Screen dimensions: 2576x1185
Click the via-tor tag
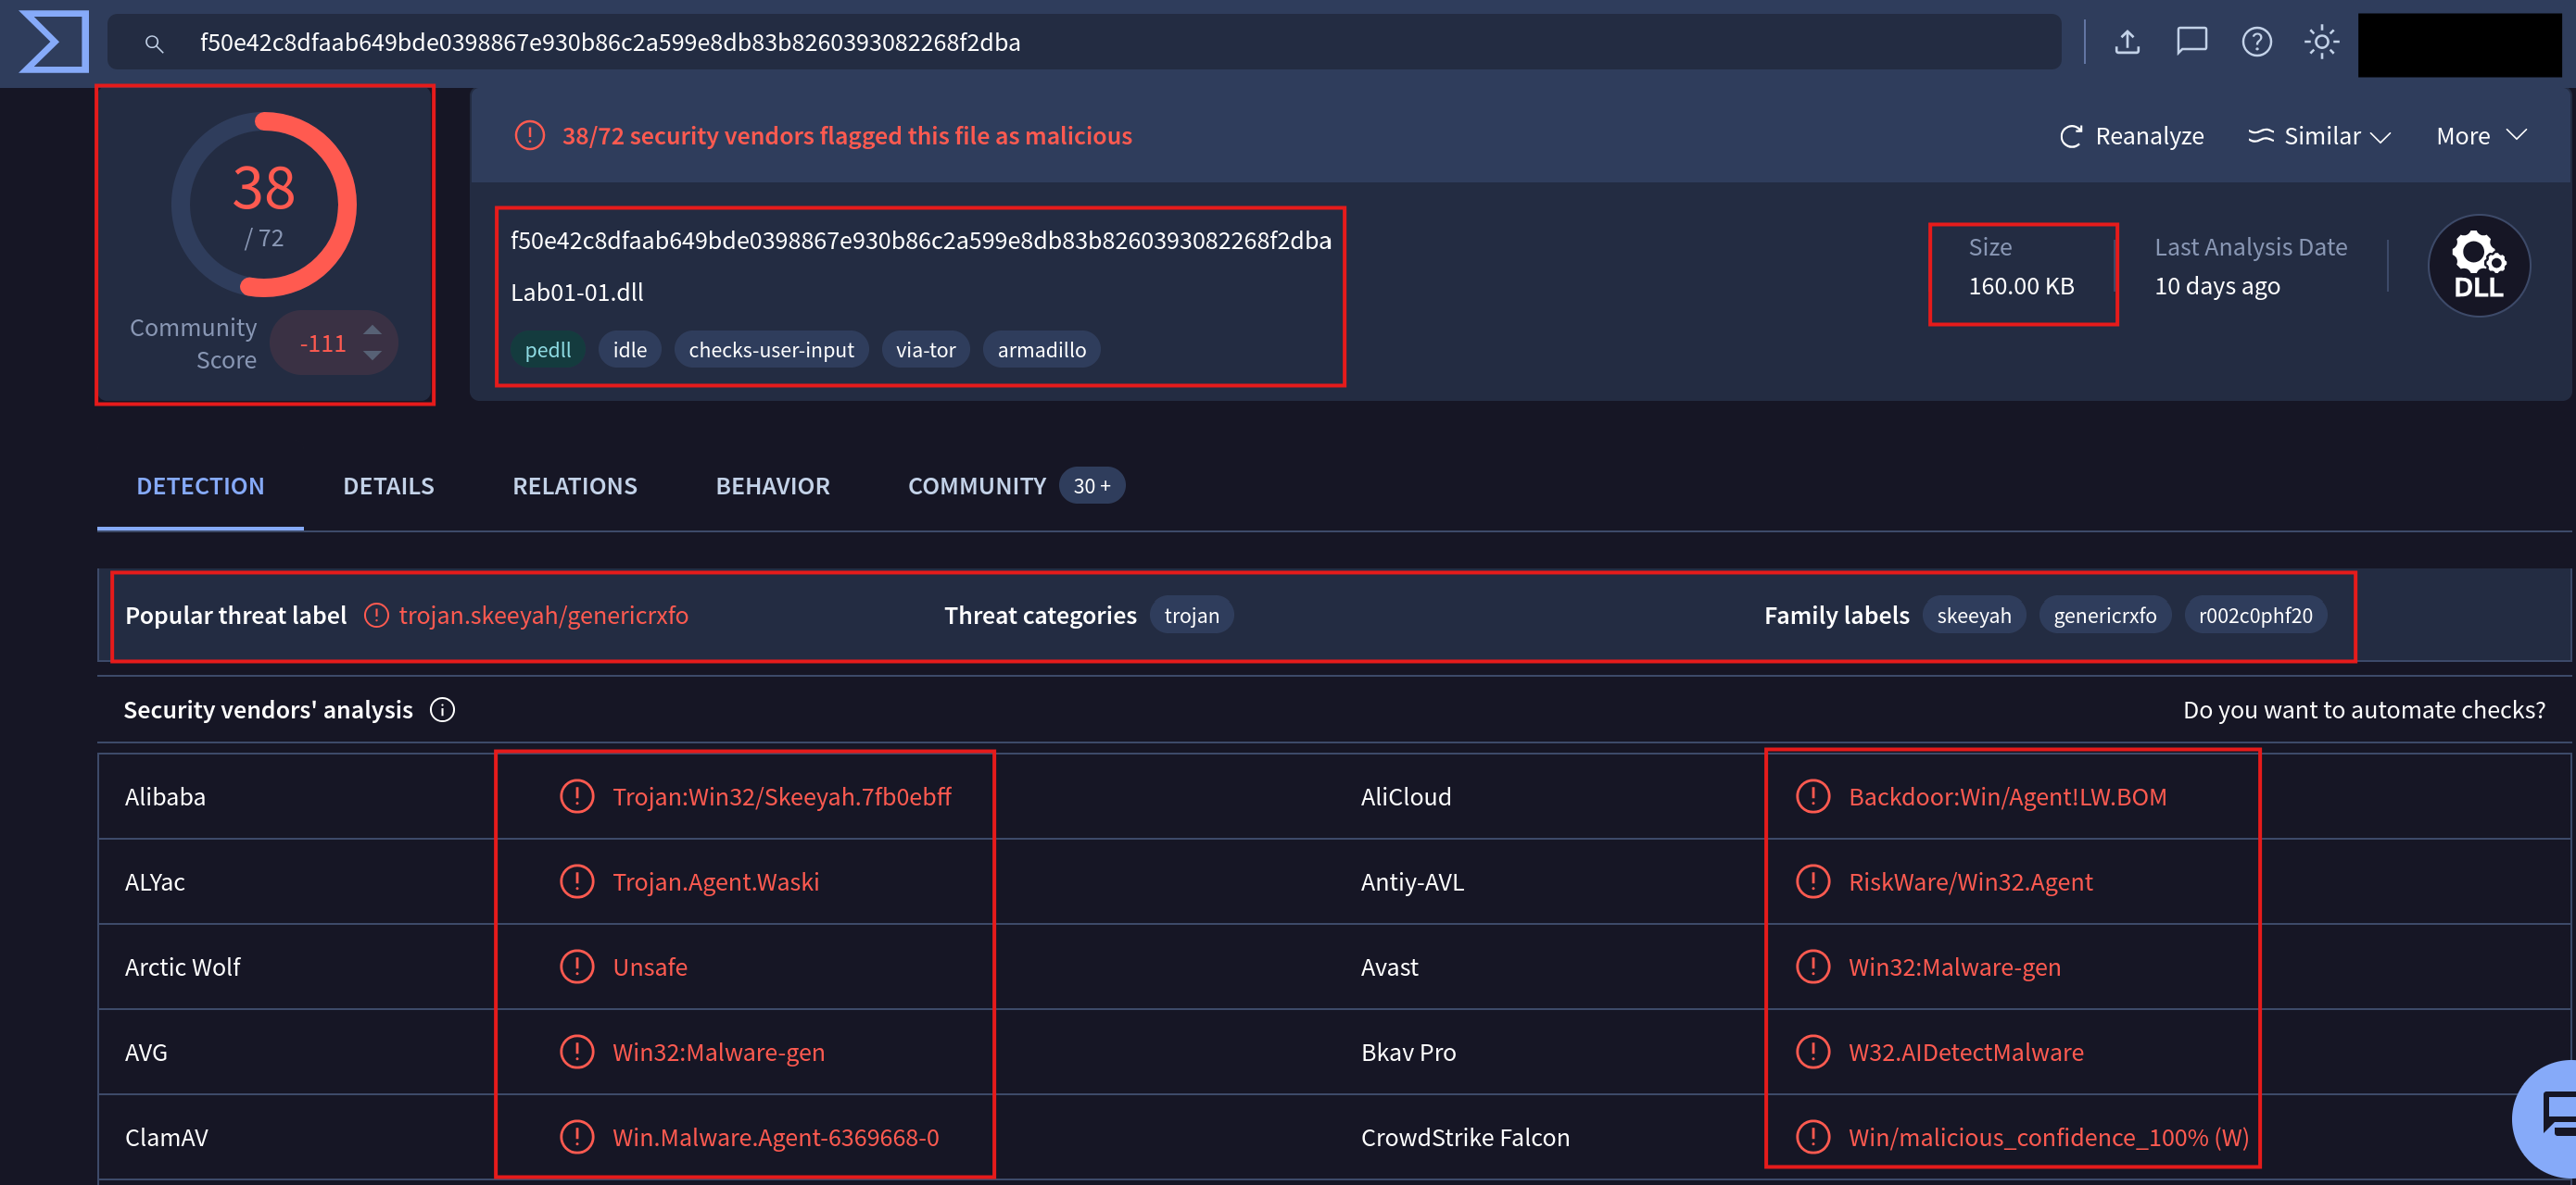pos(926,350)
